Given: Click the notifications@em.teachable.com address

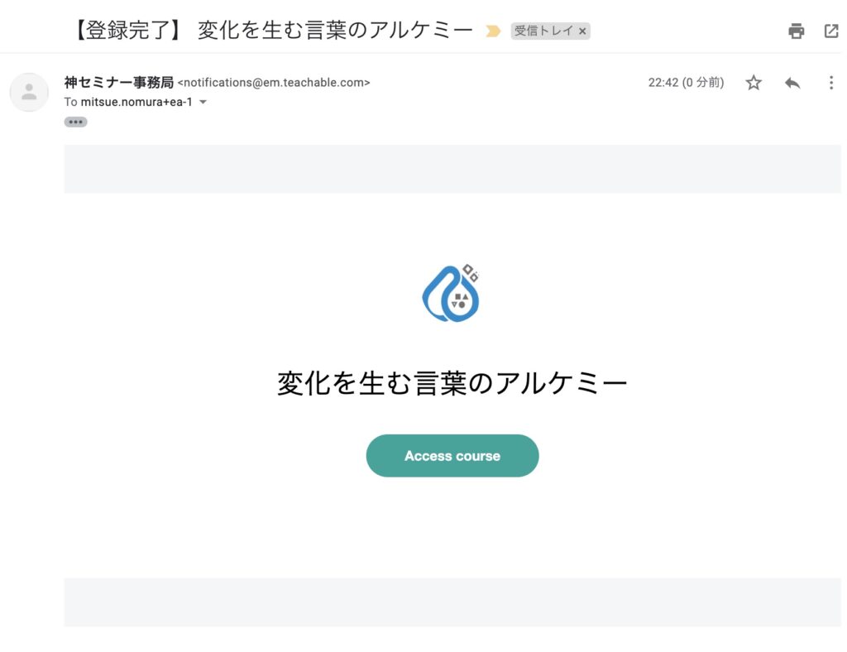Looking at the screenshot, I should pyautogui.click(x=274, y=83).
